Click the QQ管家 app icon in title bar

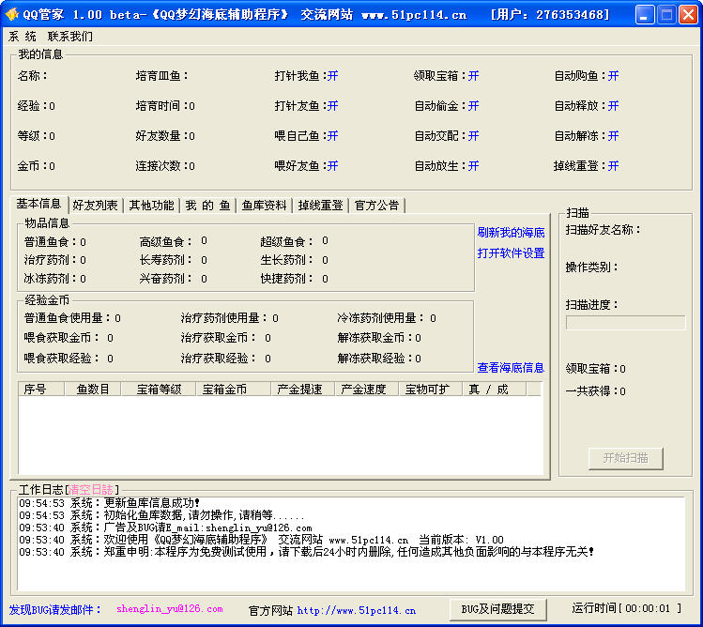[x=12, y=14]
